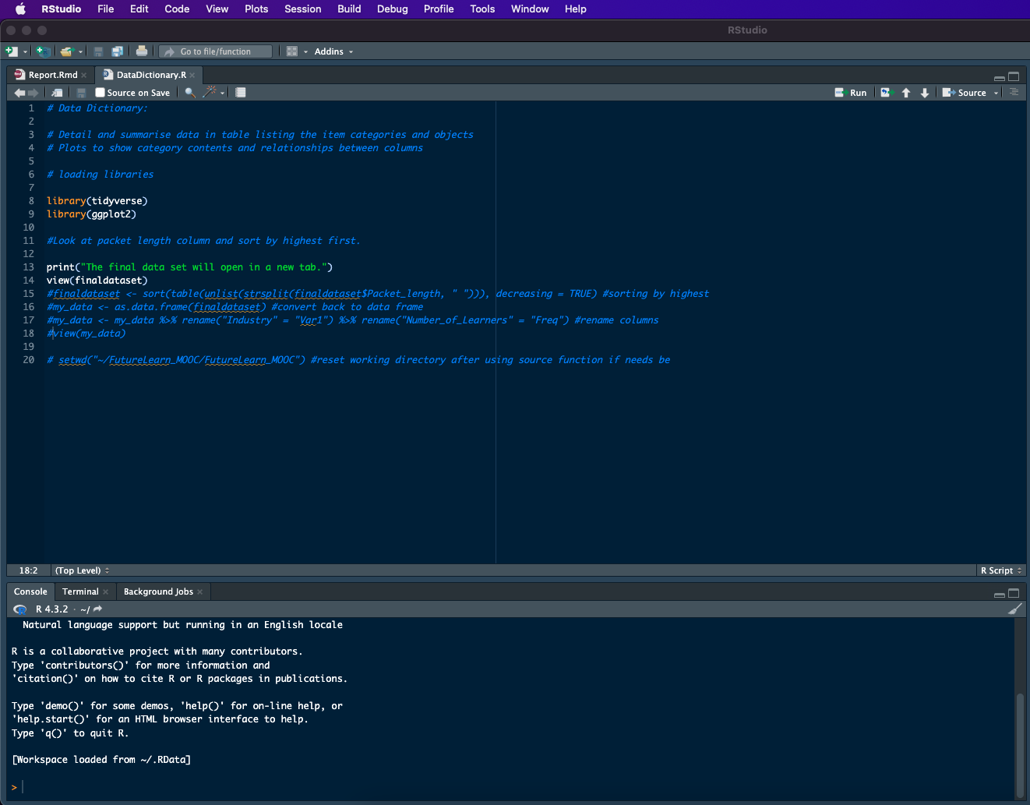Click the main toolbar Save icon
Viewport: 1030px width, 805px height.
(98, 51)
